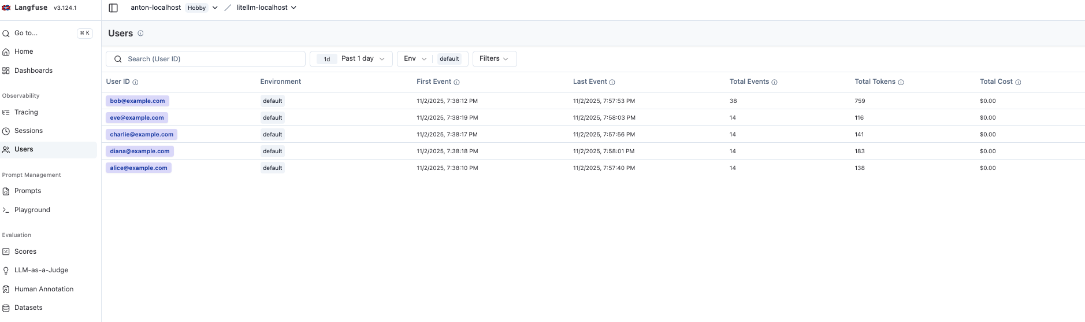The width and height of the screenshot is (1085, 322).
Task: Click info icon beside Users heading
Action: click(x=140, y=34)
